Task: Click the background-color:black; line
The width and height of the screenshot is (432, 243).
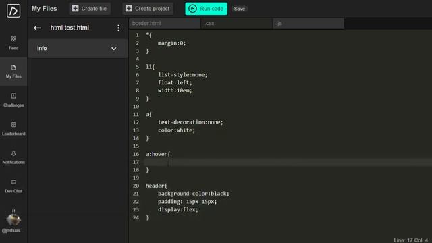Action: click(194, 194)
